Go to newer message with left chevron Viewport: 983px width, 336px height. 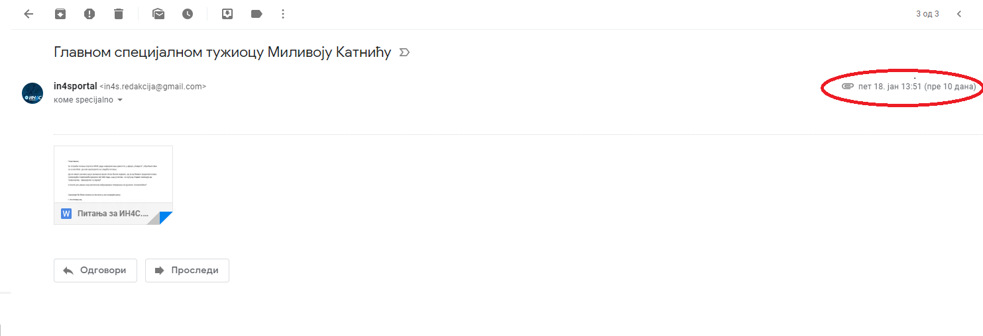[959, 14]
